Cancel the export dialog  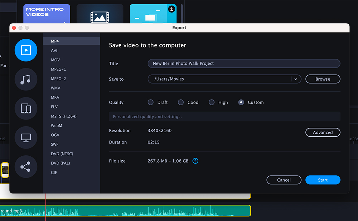(x=284, y=180)
